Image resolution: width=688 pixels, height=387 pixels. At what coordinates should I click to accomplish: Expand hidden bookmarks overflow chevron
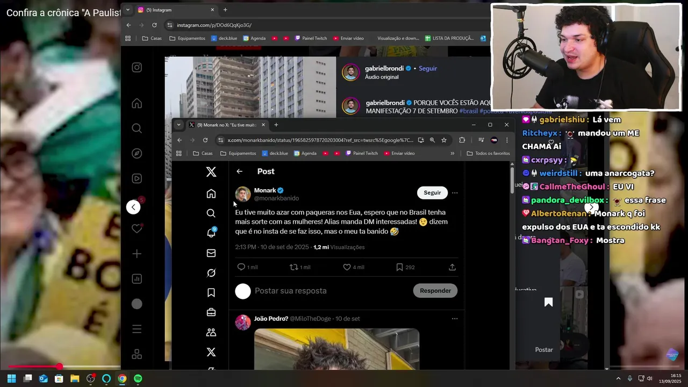pos(452,153)
